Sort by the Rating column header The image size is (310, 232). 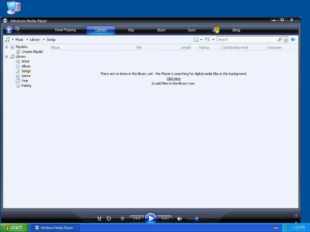pos(209,47)
